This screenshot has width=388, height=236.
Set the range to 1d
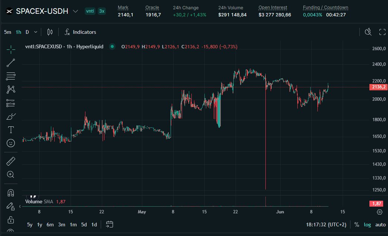point(94,224)
